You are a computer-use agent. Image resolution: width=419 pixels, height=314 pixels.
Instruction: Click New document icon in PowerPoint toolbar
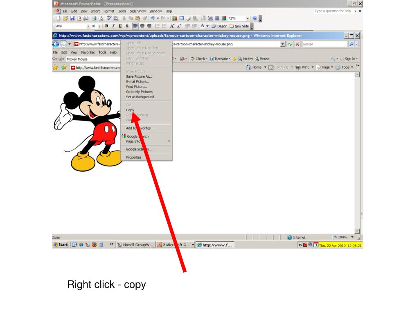pyautogui.click(x=59, y=18)
